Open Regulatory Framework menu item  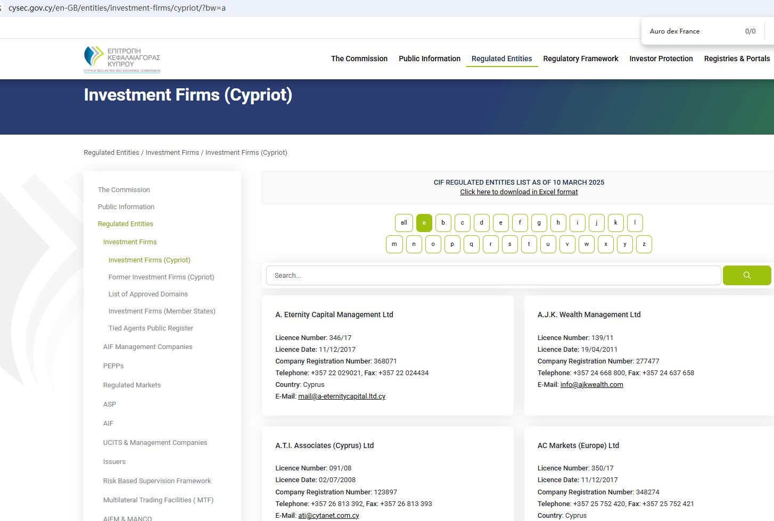[580, 59]
